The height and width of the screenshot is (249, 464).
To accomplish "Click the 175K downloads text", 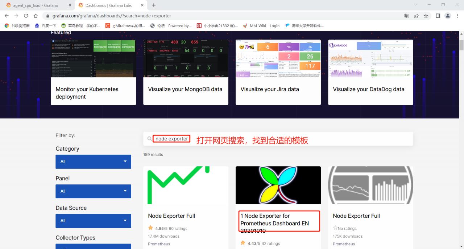I will point(348,236).
